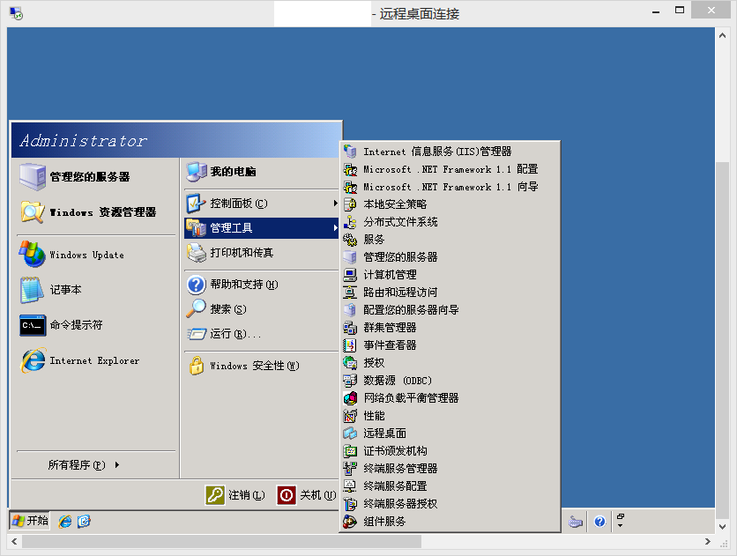Screen dimensions: 737x556
Task: Click the 本地安全策略 icon
Action: pyautogui.click(x=350, y=204)
